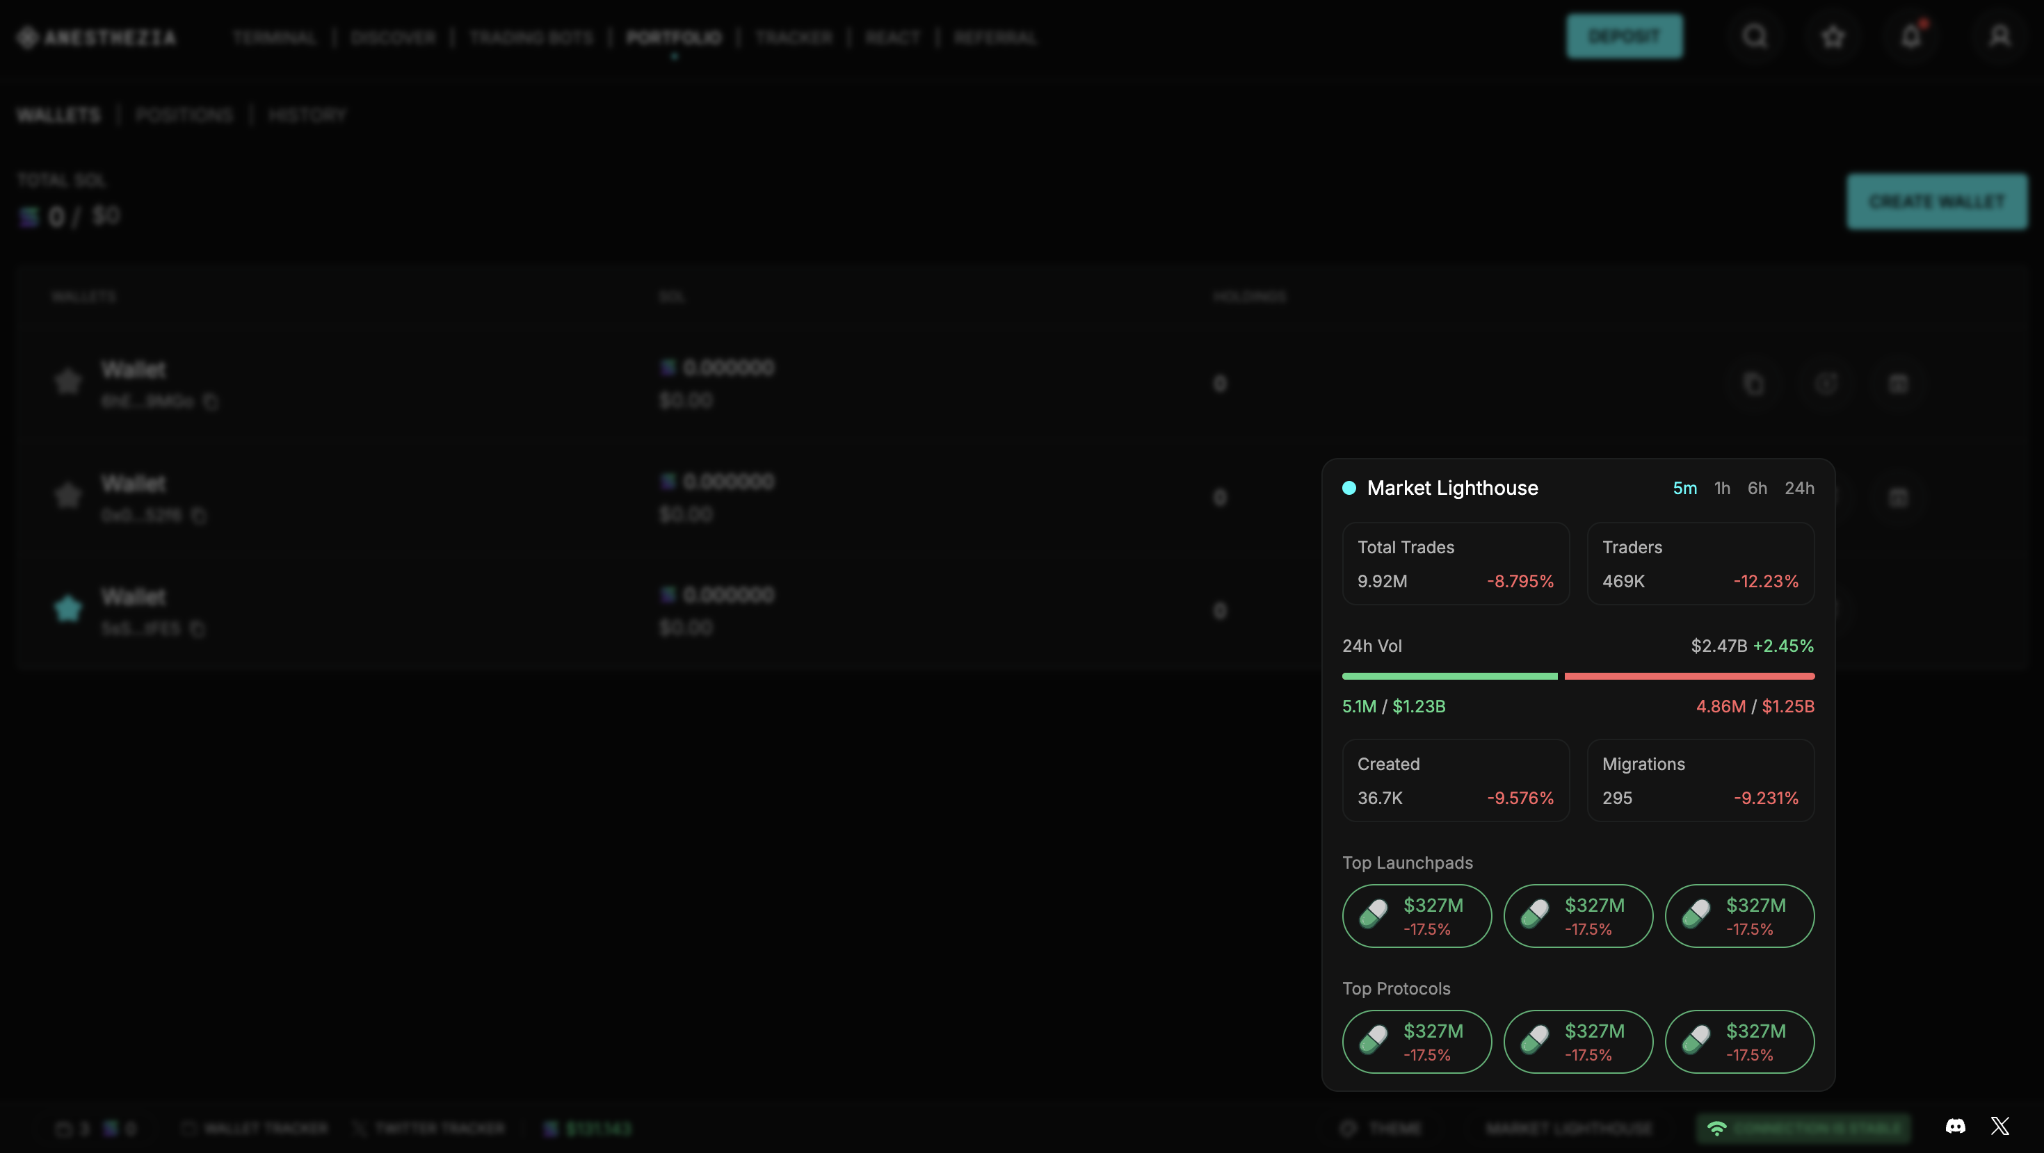
Task: Select the 5m timeframe
Action: [x=1684, y=489]
